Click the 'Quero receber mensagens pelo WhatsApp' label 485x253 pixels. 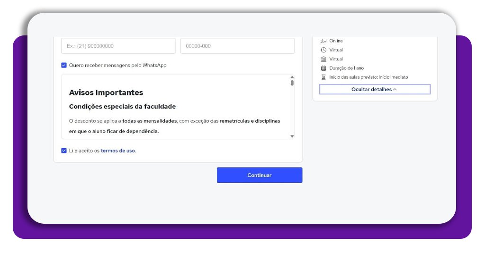pos(117,66)
